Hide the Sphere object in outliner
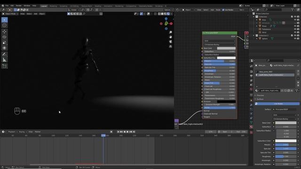This screenshot has width=301, height=169. click(x=295, y=38)
